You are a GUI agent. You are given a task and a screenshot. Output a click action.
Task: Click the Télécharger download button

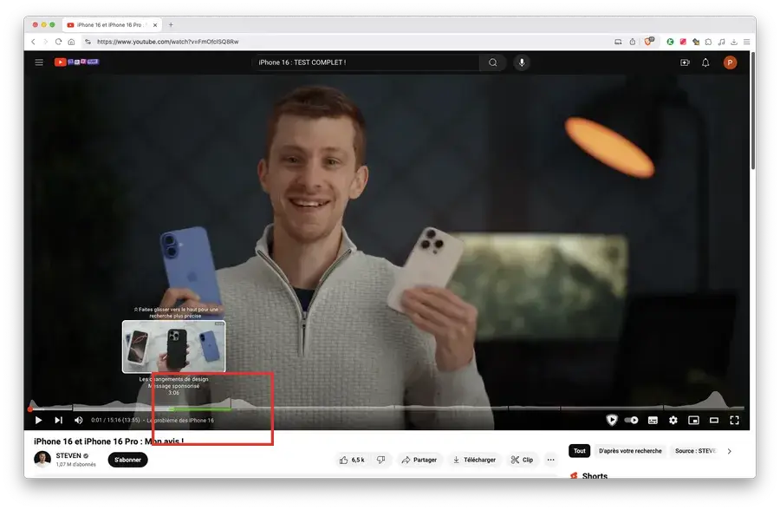474,460
